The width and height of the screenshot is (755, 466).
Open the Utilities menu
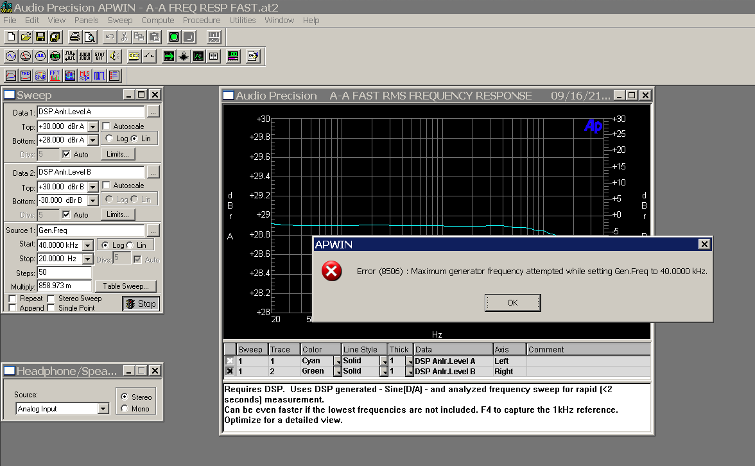pyautogui.click(x=242, y=21)
